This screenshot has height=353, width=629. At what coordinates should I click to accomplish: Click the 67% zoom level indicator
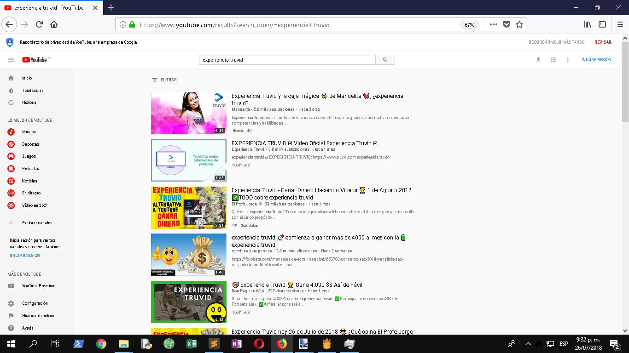[x=469, y=25]
